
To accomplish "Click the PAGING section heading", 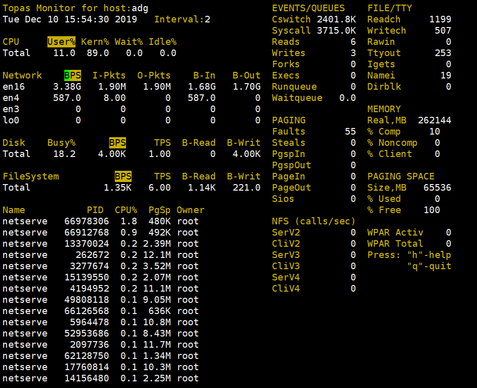I will [x=289, y=120].
